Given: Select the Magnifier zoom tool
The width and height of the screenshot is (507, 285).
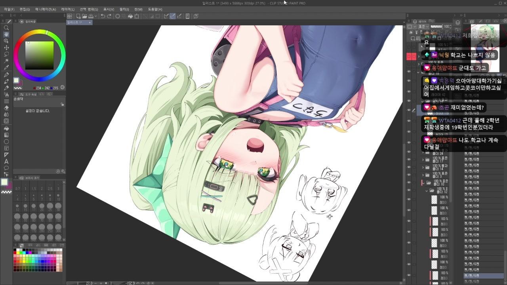Looking at the screenshot, I should click(6, 28).
